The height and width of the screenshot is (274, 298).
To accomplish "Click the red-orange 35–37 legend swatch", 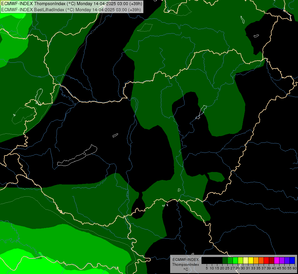I will pyautogui.click(x=261, y=260).
